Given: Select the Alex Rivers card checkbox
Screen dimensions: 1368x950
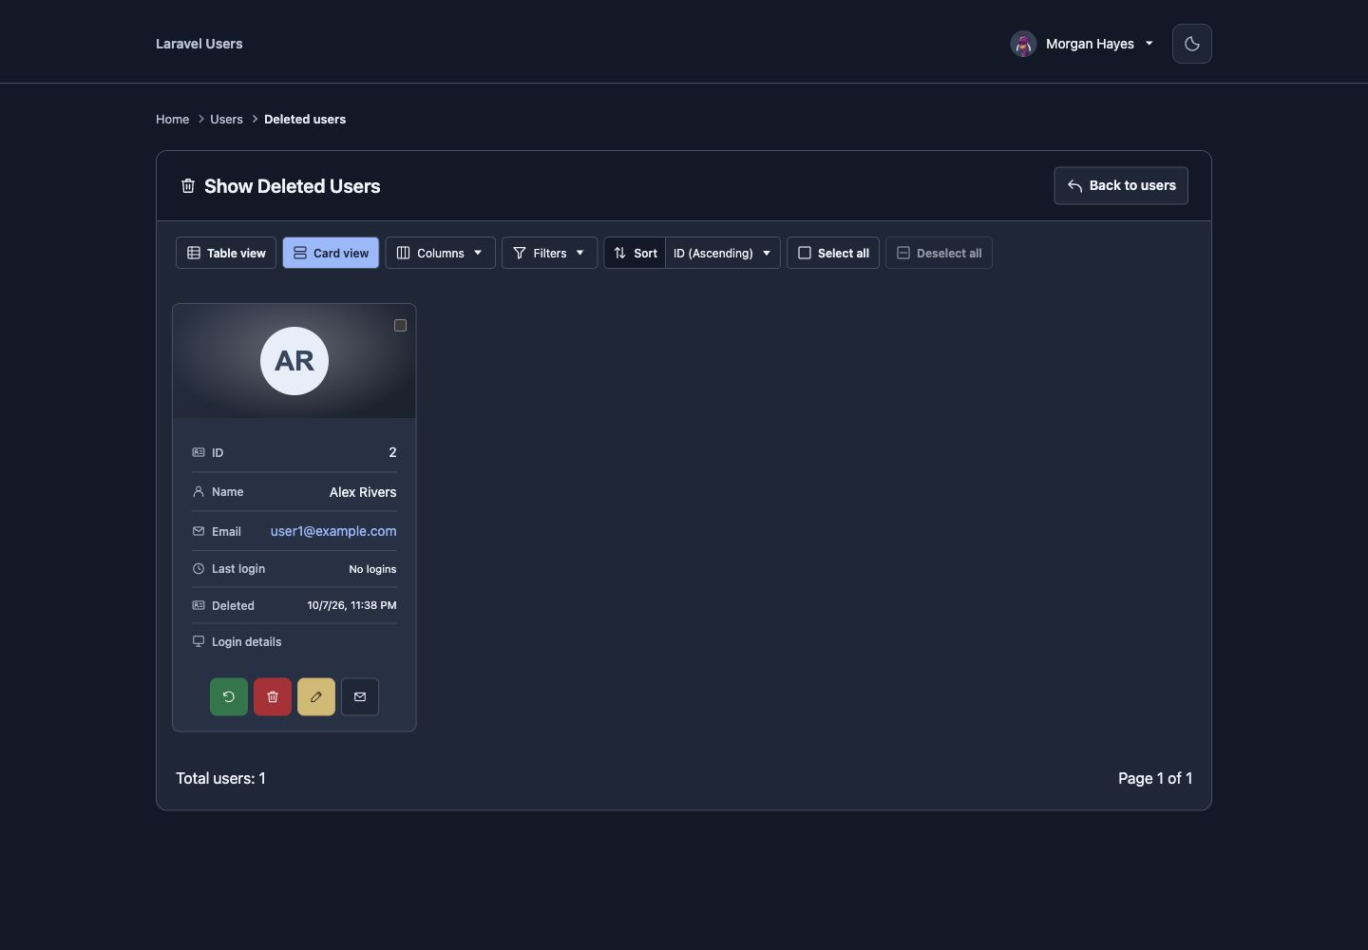Looking at the screenshot, I should pos(400,325).
